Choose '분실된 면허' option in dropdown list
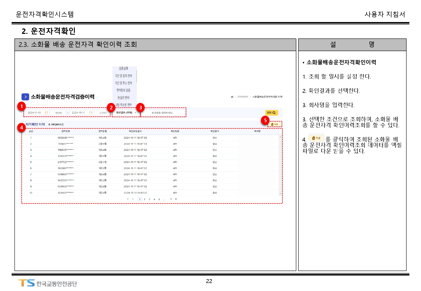This screenshot has width=421, height=291. coord(123,98)
